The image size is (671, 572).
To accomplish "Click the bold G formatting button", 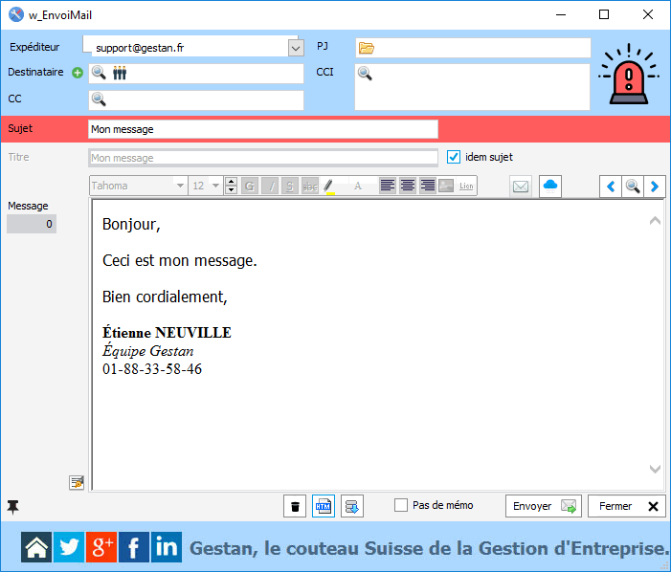I will pyautogui.click(x=250, y=186).
